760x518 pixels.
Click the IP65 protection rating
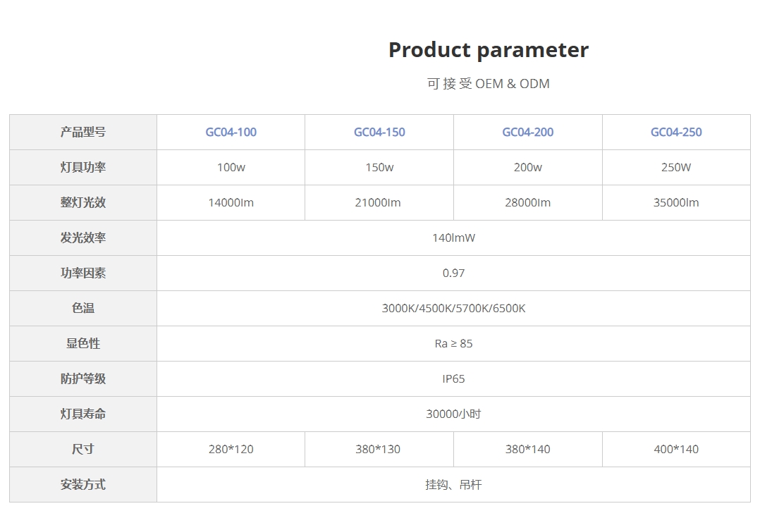click(x=453, y=378)
